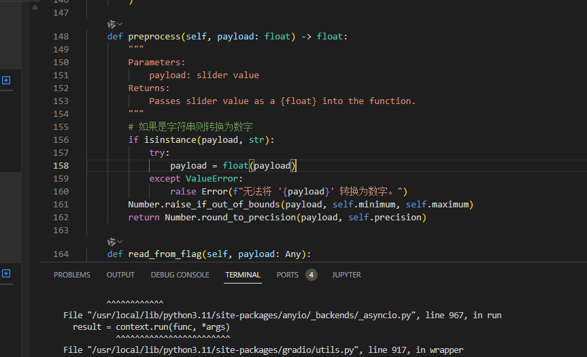This screenshot has width=587, height=357.
Task: Click line number 156 in the gutter
Action: pos(61,139)
